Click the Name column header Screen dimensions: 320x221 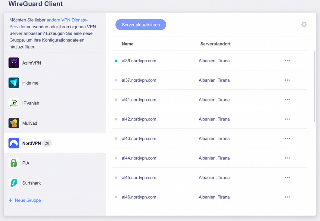point(128,44)
